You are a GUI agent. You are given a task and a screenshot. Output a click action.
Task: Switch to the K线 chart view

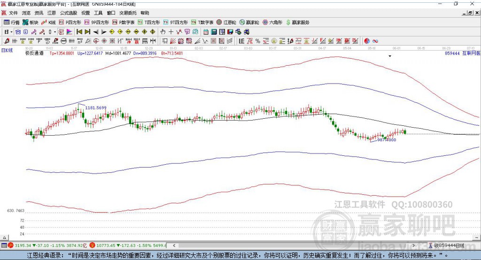click(x=48, y=23)
